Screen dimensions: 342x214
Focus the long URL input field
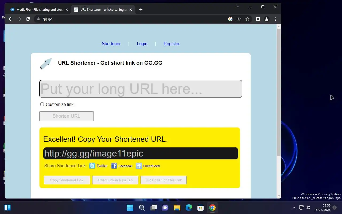pos(141,89)
